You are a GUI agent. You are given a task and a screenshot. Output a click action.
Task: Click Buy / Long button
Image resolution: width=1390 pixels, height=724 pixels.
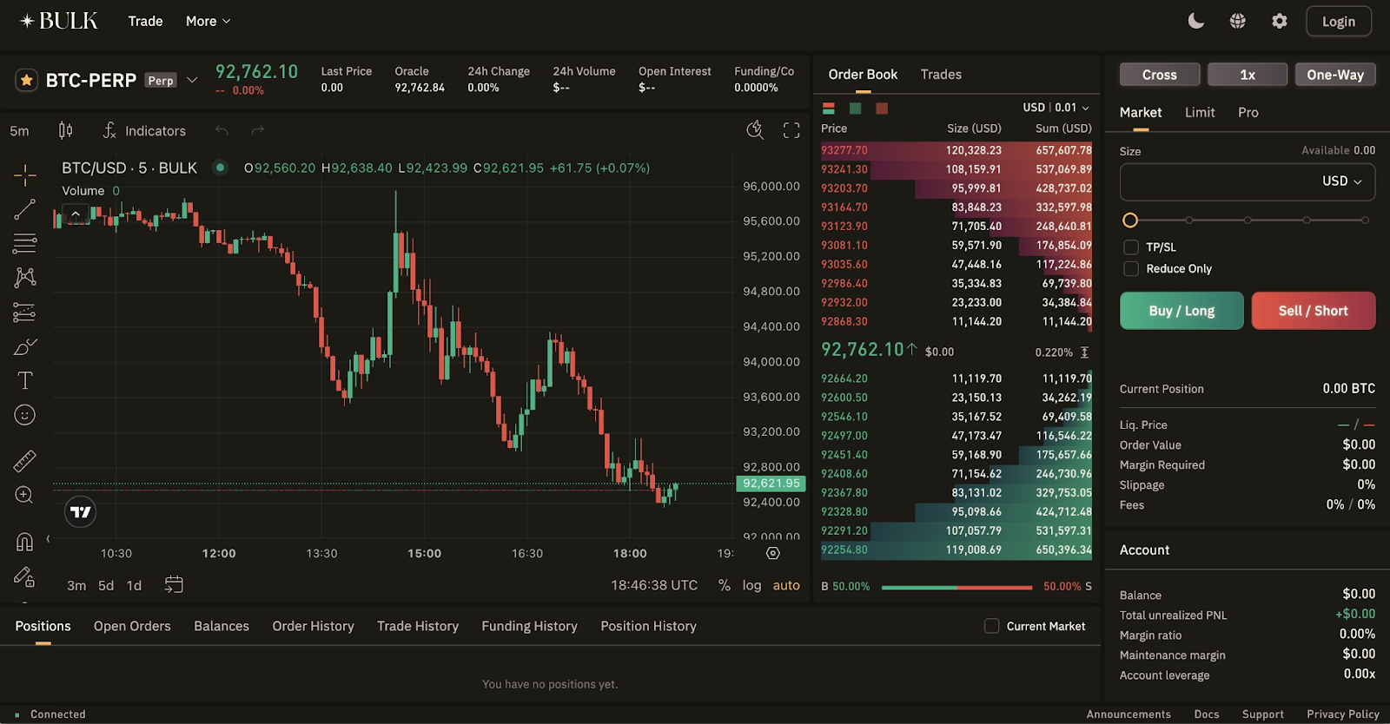(1181, 311)
